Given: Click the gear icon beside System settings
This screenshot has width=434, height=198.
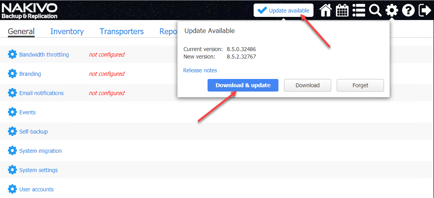Looking at the screenshot, I should (x=12, y=170).
